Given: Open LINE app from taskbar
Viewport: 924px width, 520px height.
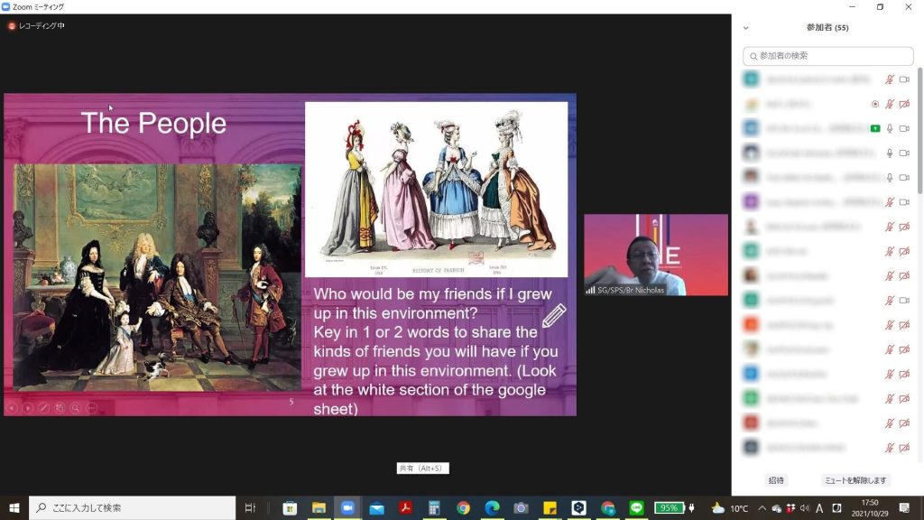Looking at the screenshot, I should point(636,507).
